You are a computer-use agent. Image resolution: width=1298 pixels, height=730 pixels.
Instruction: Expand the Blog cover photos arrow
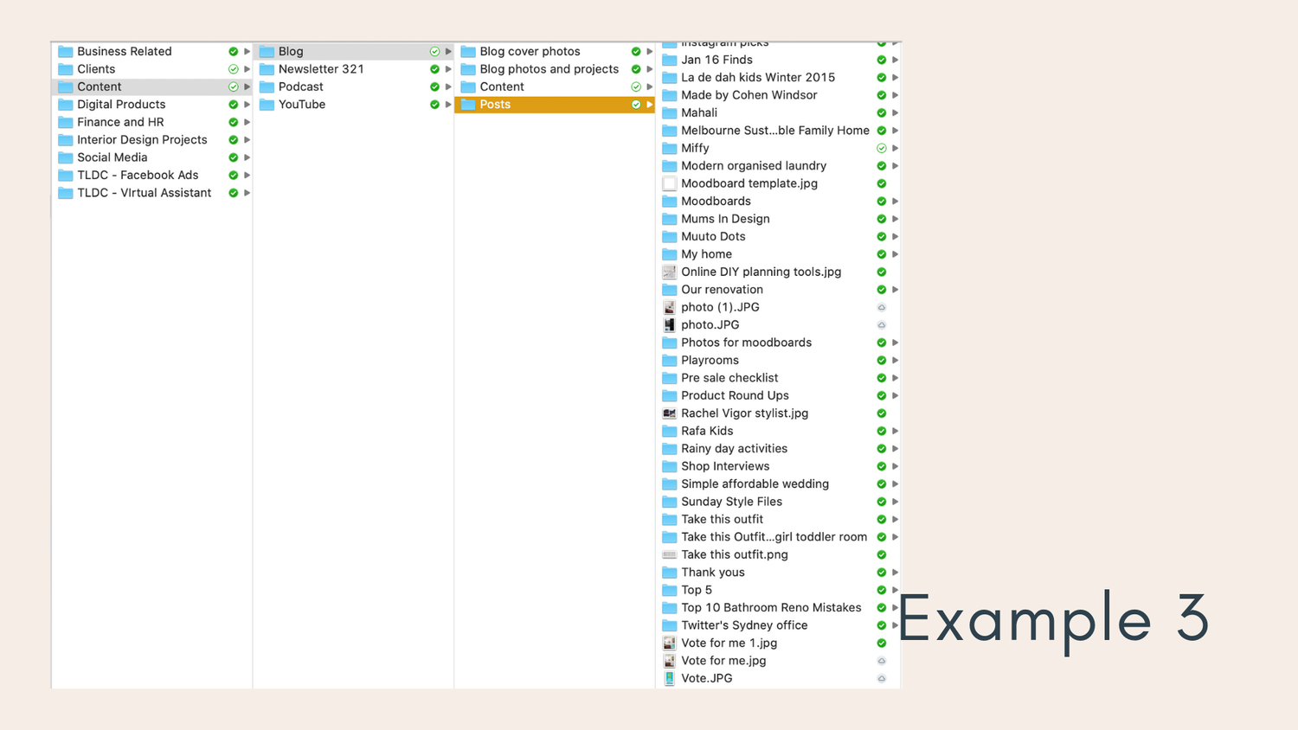click(649, 51)
